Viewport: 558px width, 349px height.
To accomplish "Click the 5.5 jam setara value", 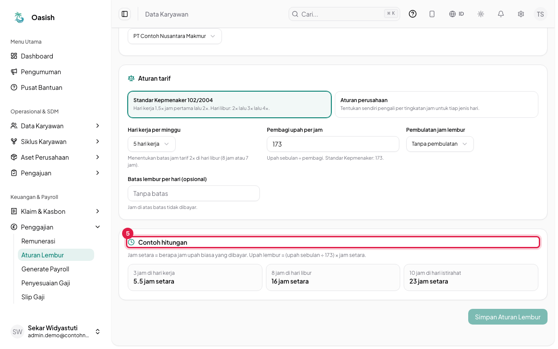I will [x=154, y=281].
